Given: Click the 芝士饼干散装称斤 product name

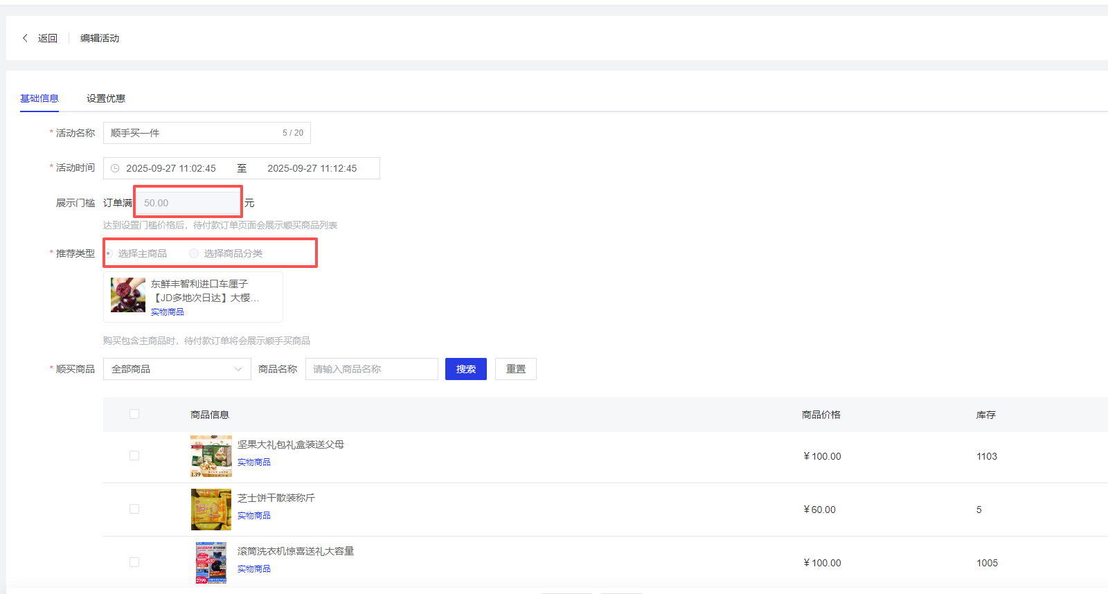Looking at the screenshot, I should coord(276,498).
